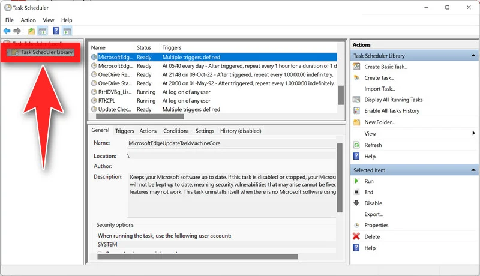480x276 pixels.
Task: Click Display All Running Tasks text
Action: click(394, 100)
